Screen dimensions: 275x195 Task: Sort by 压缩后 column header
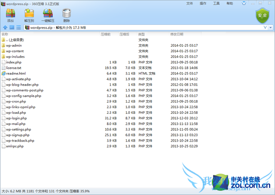(124, 34)
